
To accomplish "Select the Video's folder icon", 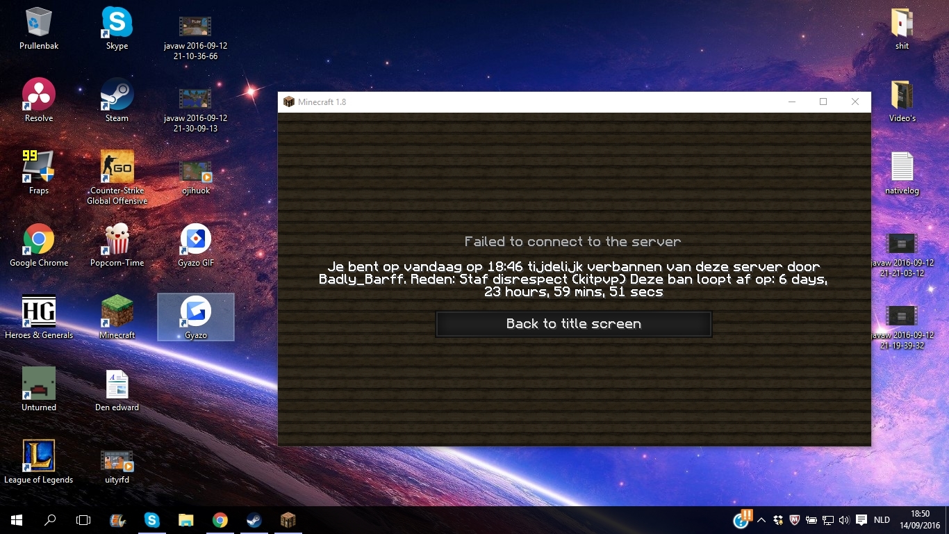I will click(902, 101).
